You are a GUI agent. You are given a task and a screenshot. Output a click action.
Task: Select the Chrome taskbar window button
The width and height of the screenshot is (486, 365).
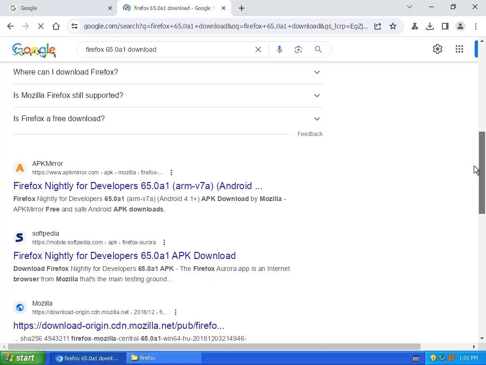[x=88, y=358]
